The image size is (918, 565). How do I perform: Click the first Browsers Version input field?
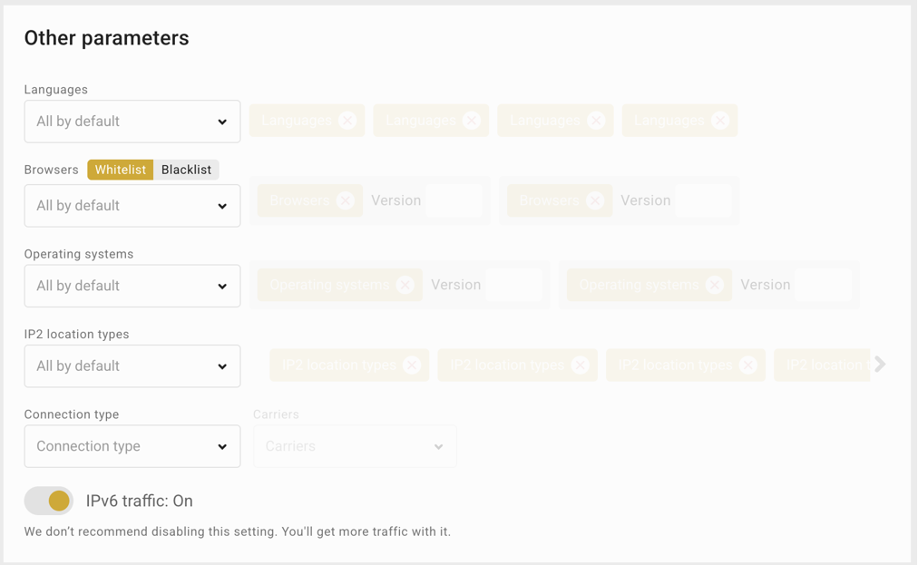tap(454, 200)
